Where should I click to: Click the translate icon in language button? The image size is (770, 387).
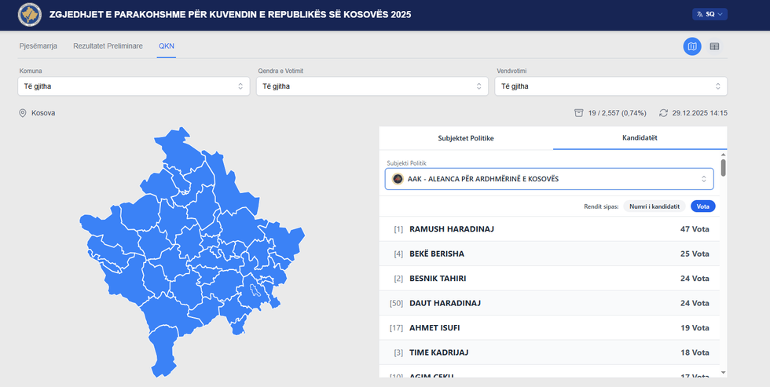click(x=699, y=14)
